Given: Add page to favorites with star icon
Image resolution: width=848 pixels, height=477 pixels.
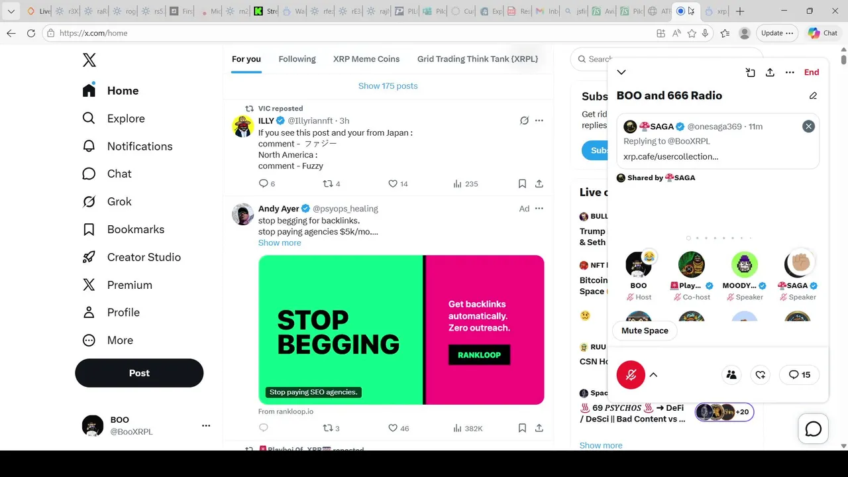Looking at the screenshot, I should (692, 33).
